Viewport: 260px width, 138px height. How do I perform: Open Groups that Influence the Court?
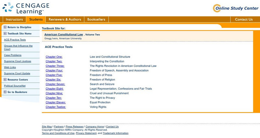[x=18, y=47]
